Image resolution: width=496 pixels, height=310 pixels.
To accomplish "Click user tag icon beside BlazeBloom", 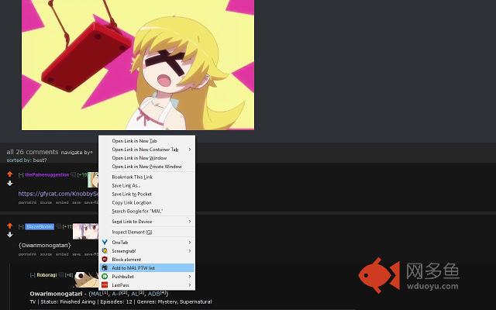I will (59, 226).
